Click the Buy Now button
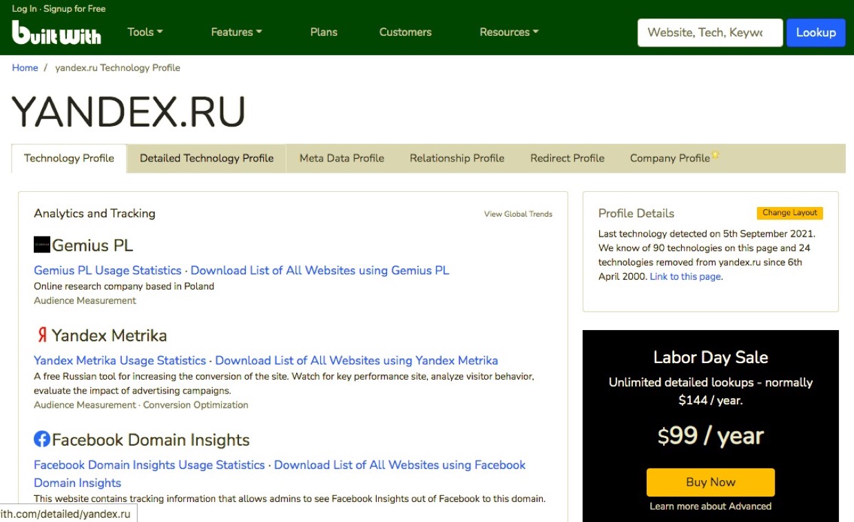The height and width of the screenshot is (522, 854). click(711, 482)
